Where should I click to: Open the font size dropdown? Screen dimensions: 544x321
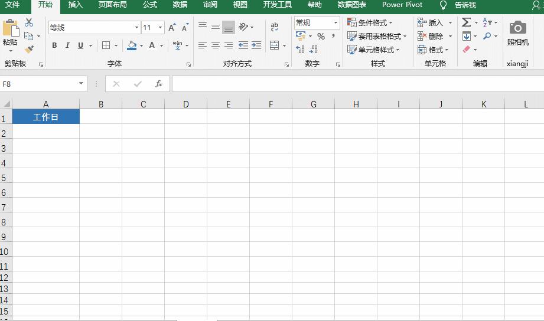(x=160, y=27)
